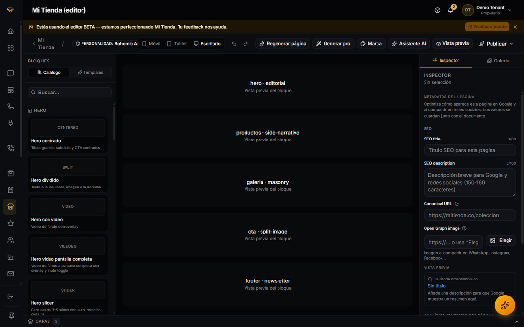Select Hero video pantalla completa block

coord(68,255)
